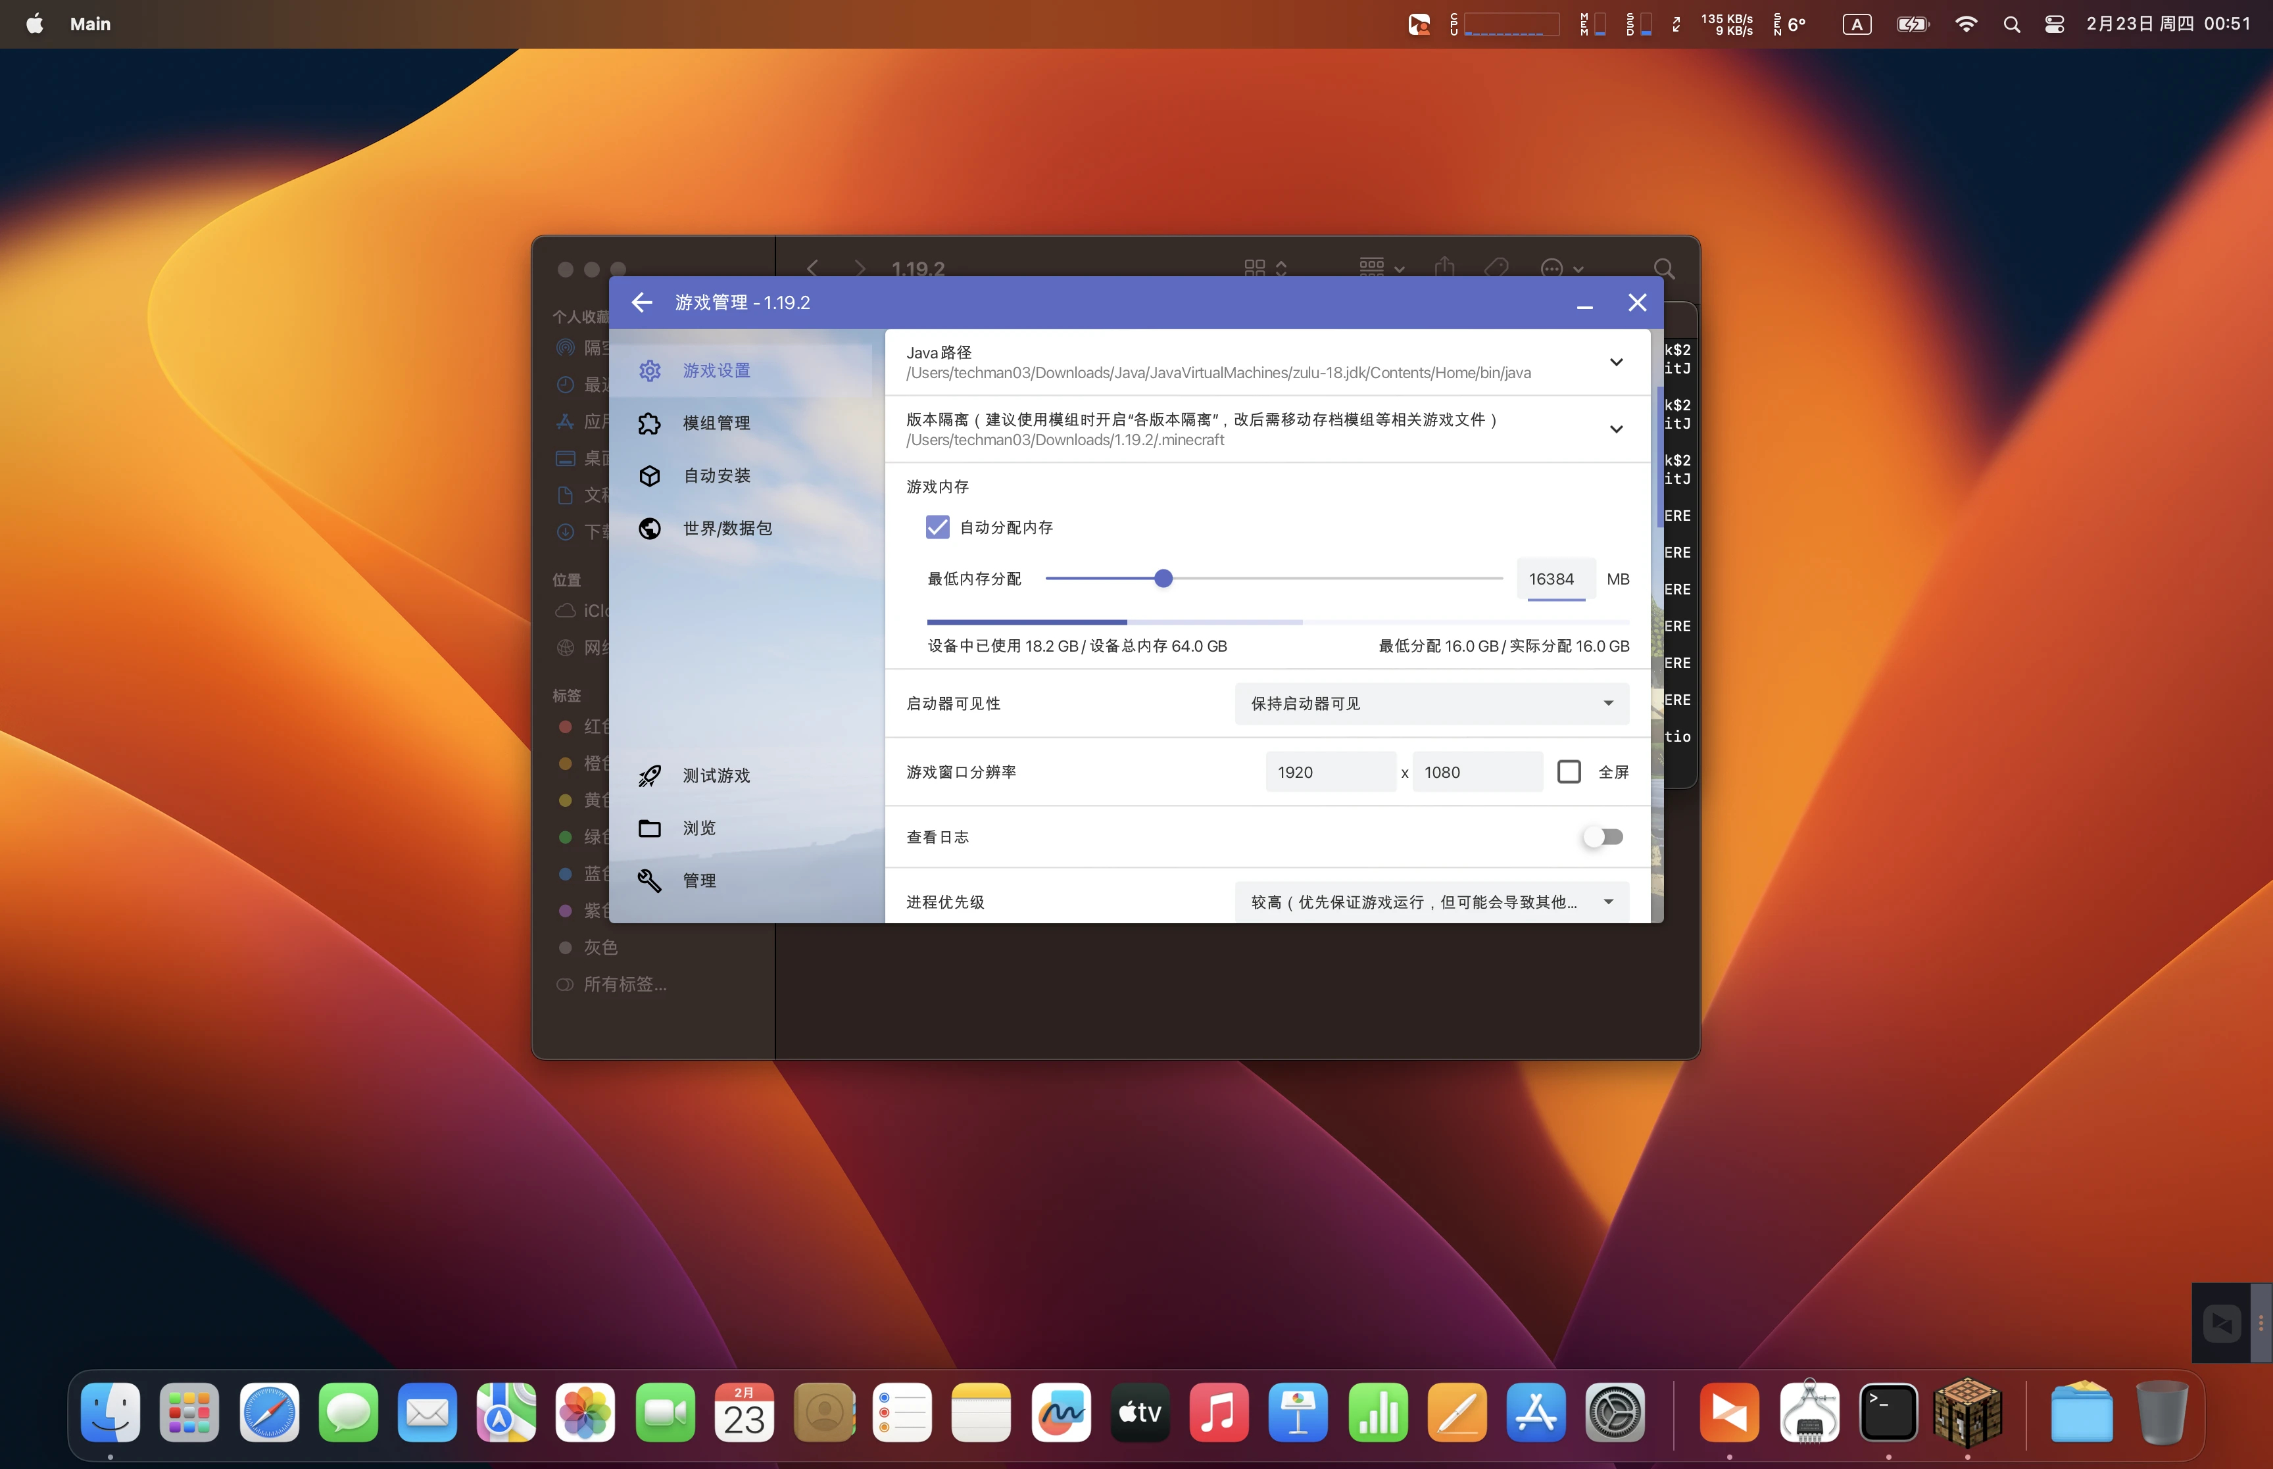
Task: Click the globe icon beside 世界/数据包
Action: tap(650, 527)
